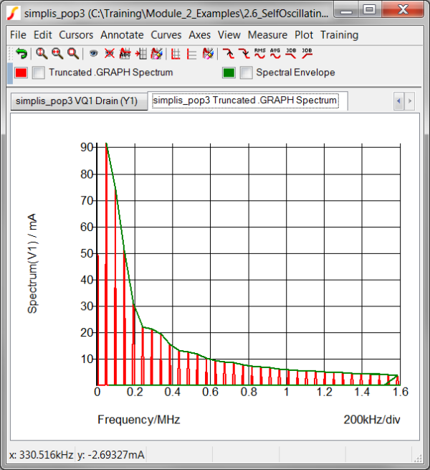
Task: Open the Cursors menu
Action: pyautogui.click(x=76, y=34)
